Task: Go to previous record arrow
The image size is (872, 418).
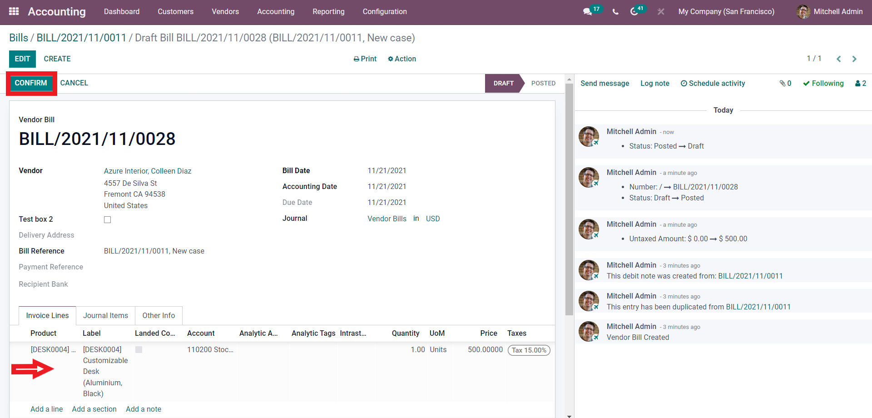Action: [838, 59]
